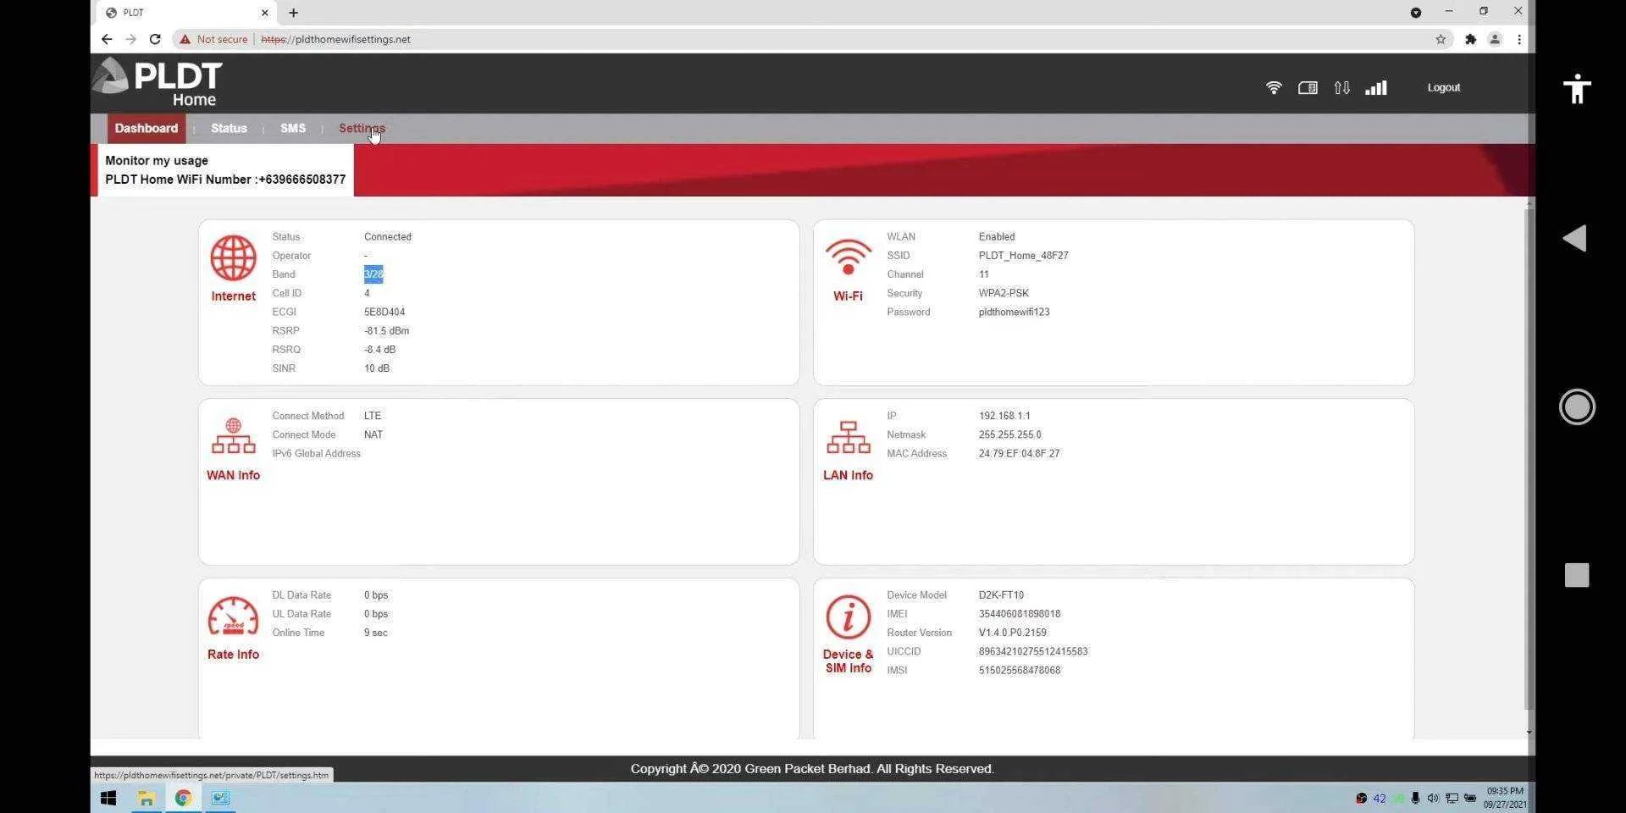Viewport: 1626px width, 813px height.
Task: Click the IMEI value 354406081898018
Action: point(1020,614)
